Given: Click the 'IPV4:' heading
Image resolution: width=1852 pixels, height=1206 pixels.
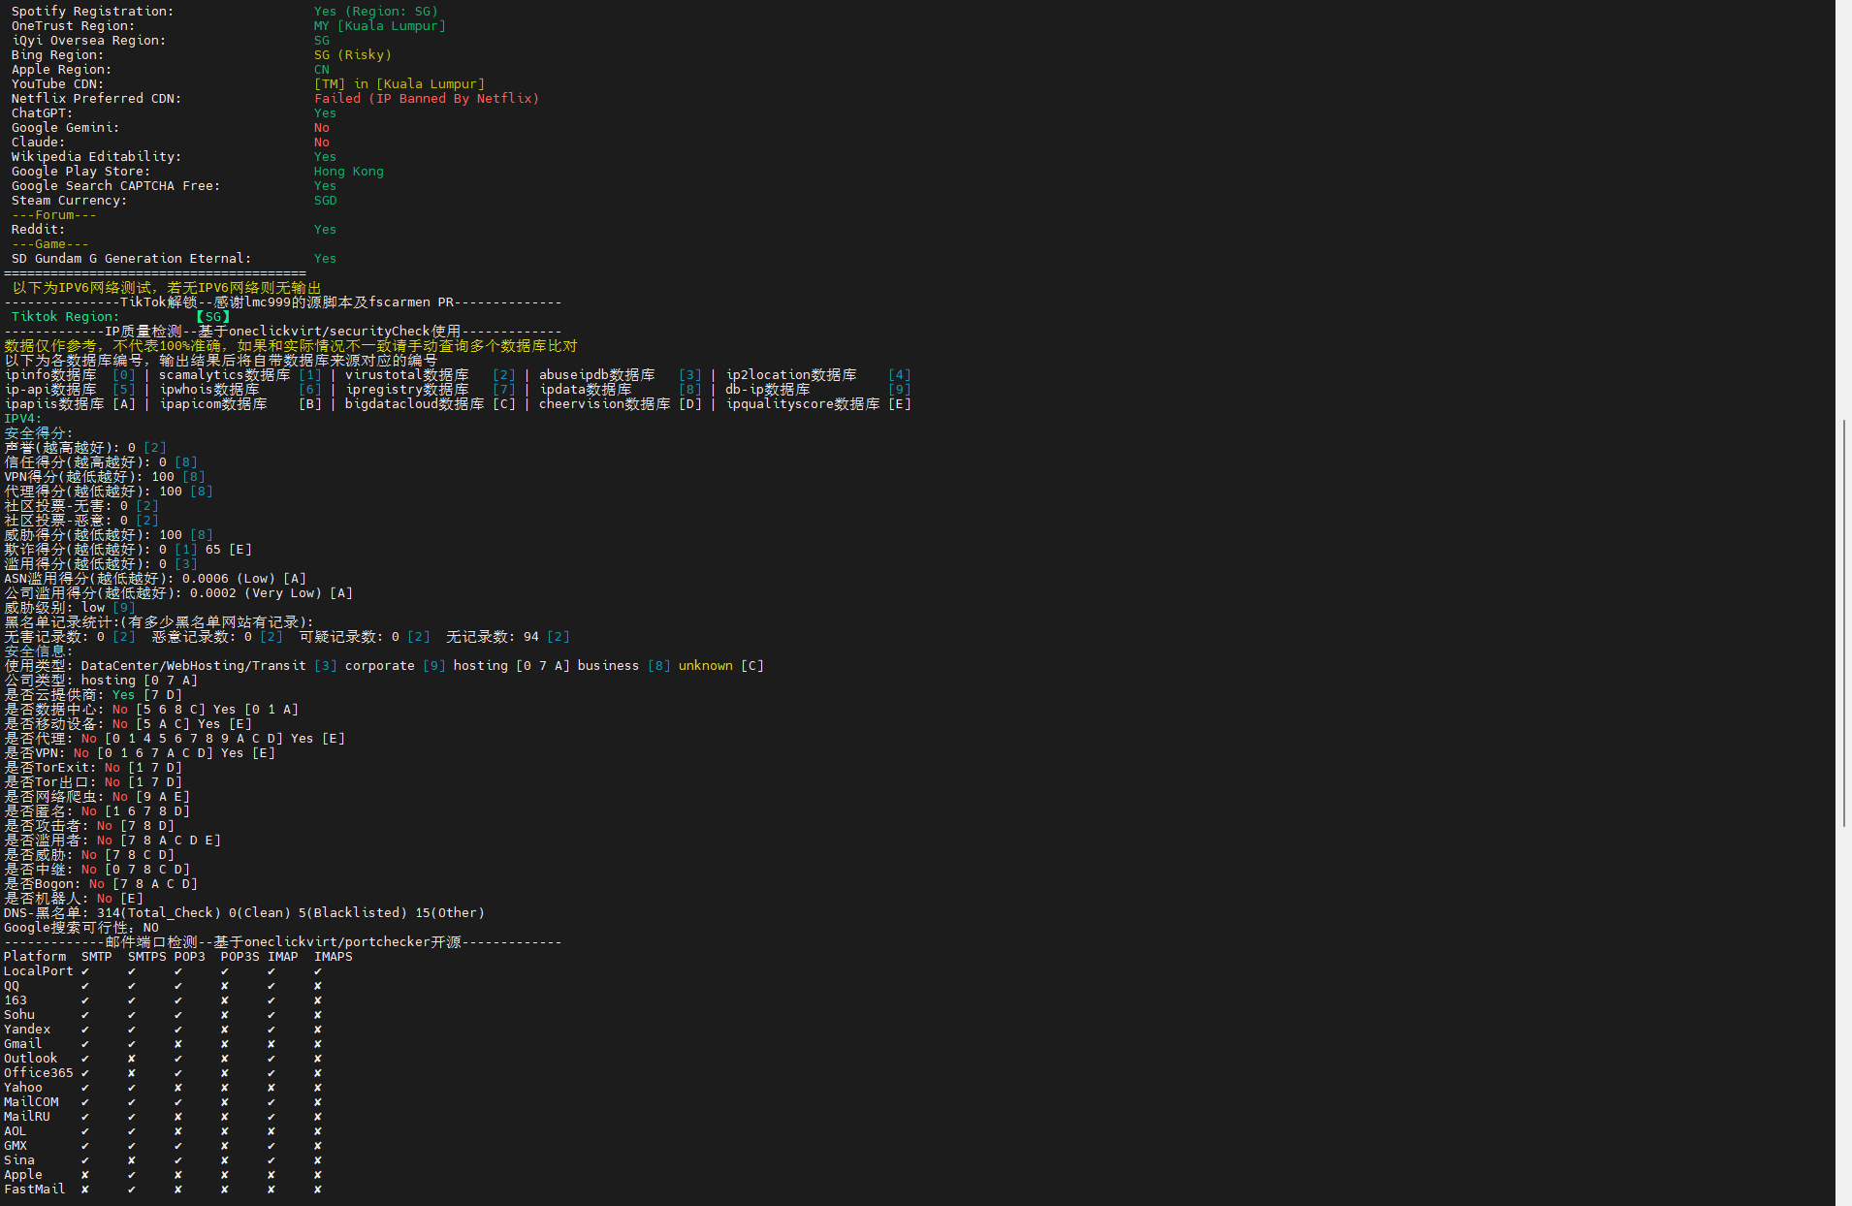Looking at the screenshot, I should pos(23,419).
